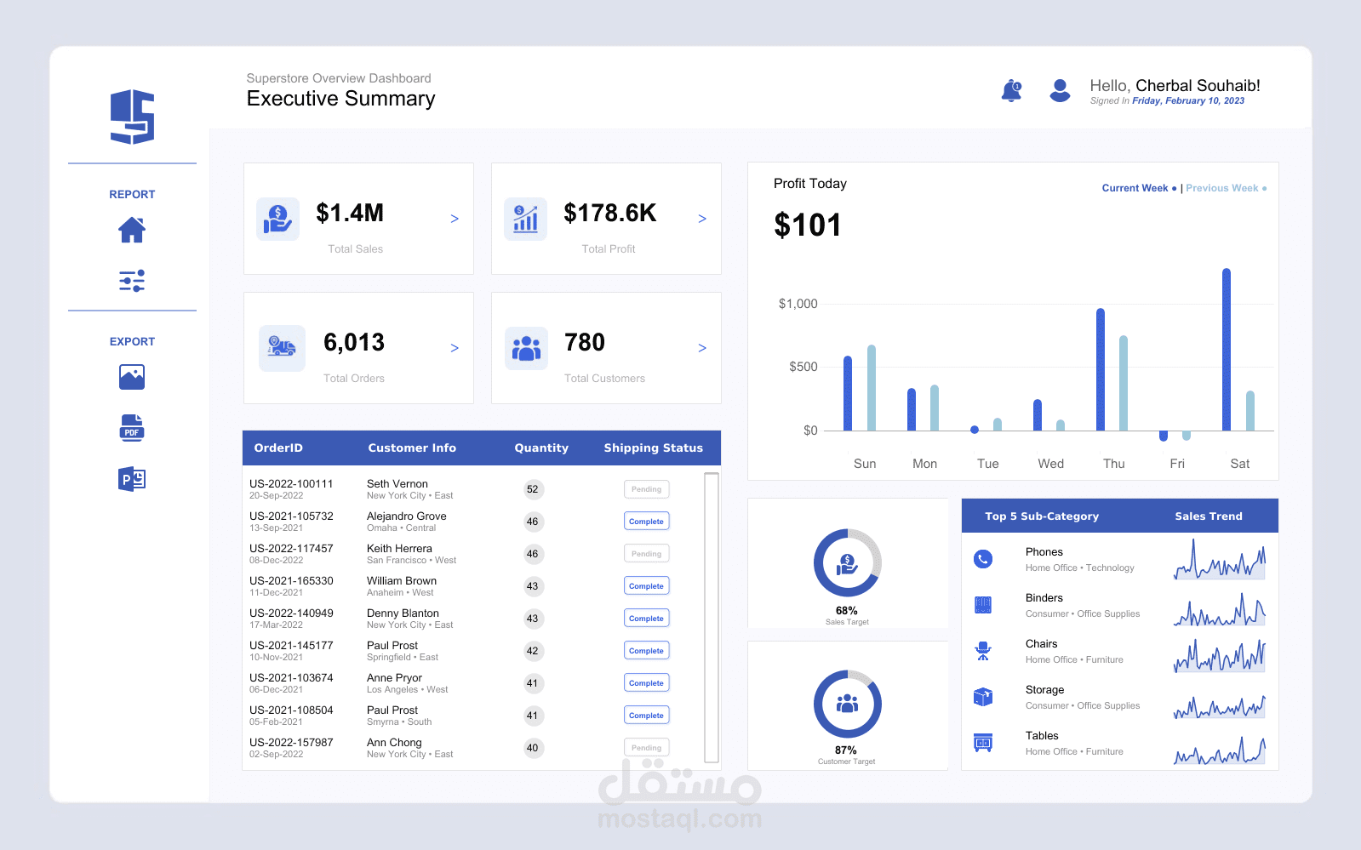Export dashboard as PDF icon

coord(132,428)
